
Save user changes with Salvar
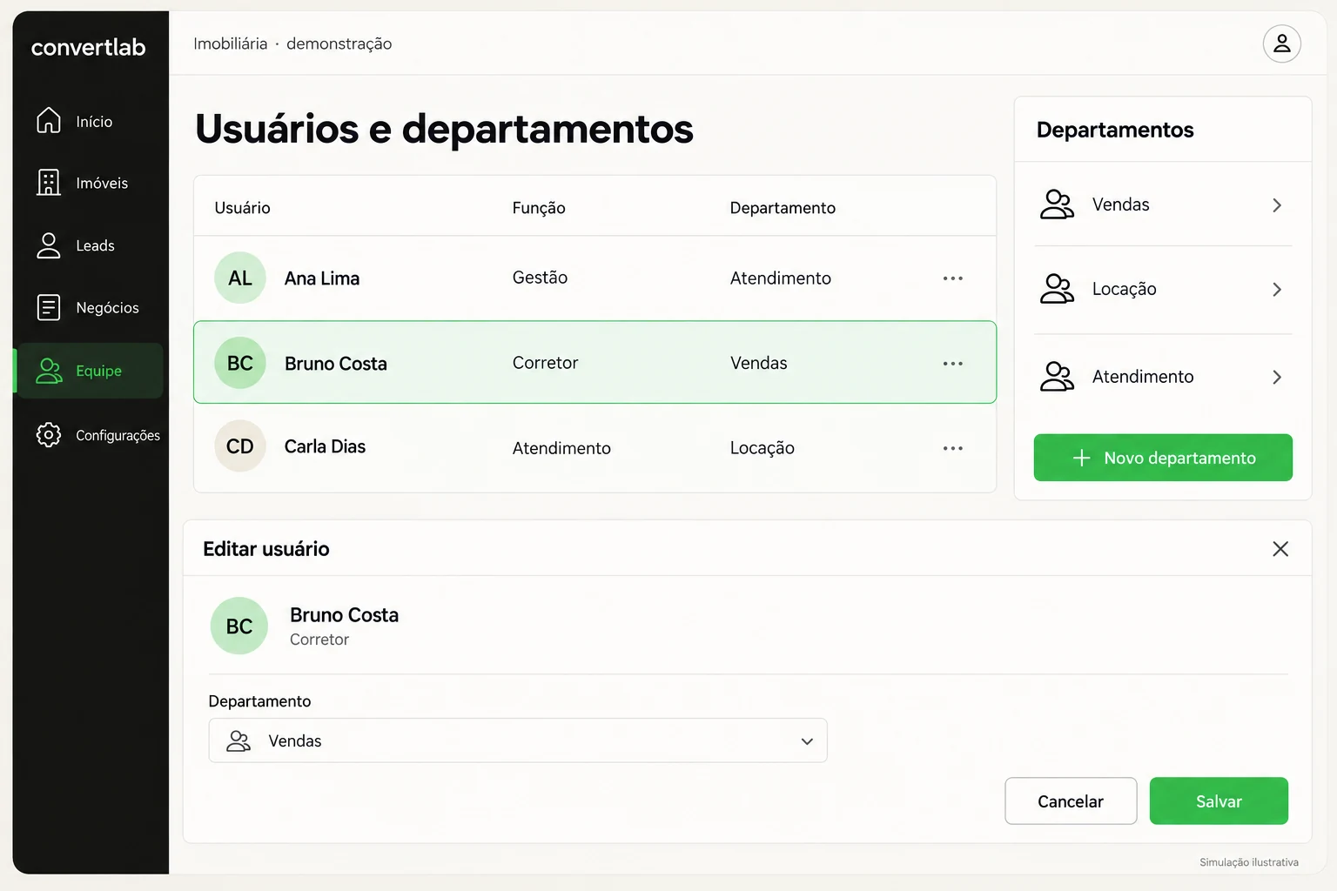1219,801
